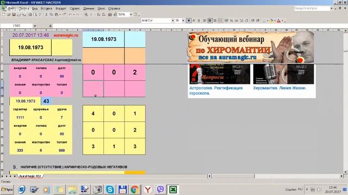Image resolution: width=348 pixels, height=195 pixels.
Task: Click the Вопросы video thumbnail
Action: pyautogui.click(x=220, y=74)
